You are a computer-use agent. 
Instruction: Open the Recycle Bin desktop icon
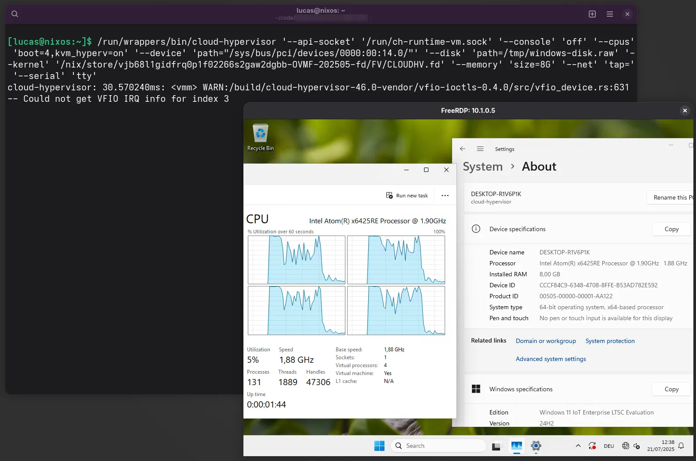[260, 138]
